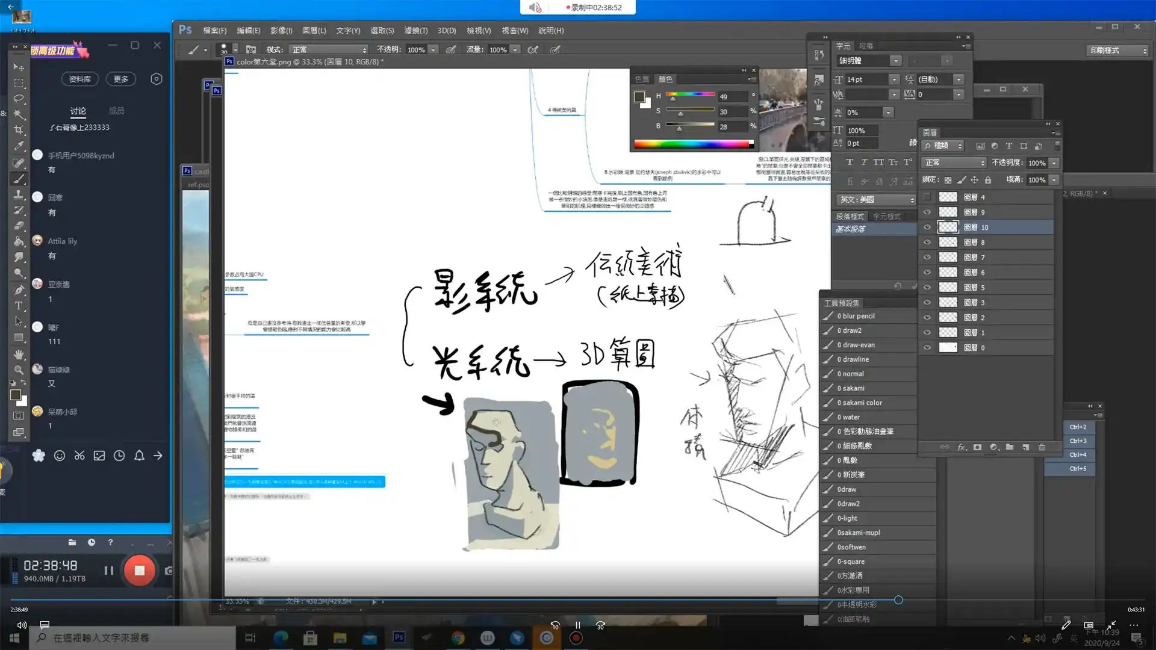Select the Crop tool
Viewport: 1156px width, 650px height.
tap(19, 129)
